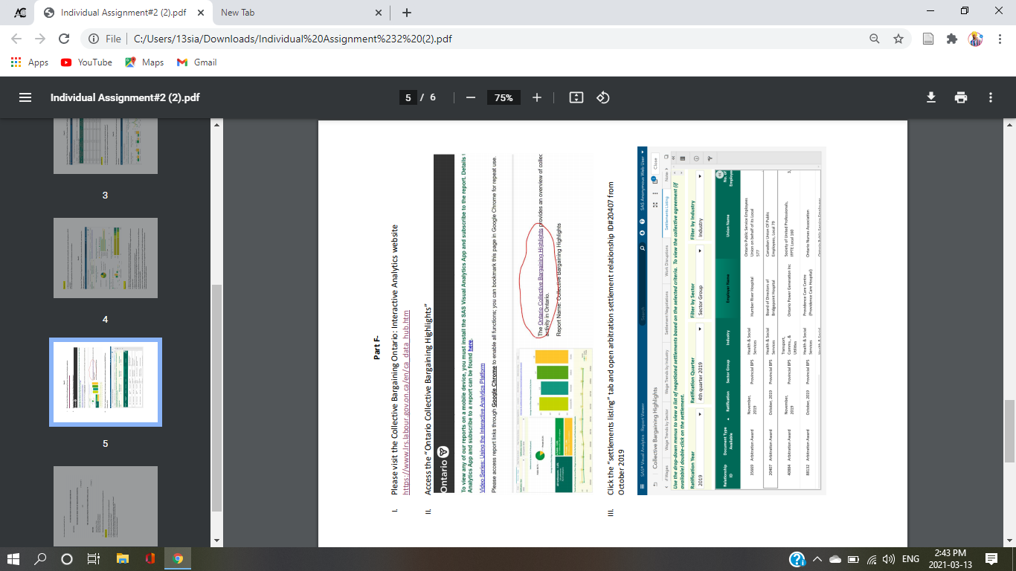Screen dimensions: 1016x571
Task: Edit the current page number field
Action: (407, 97)
